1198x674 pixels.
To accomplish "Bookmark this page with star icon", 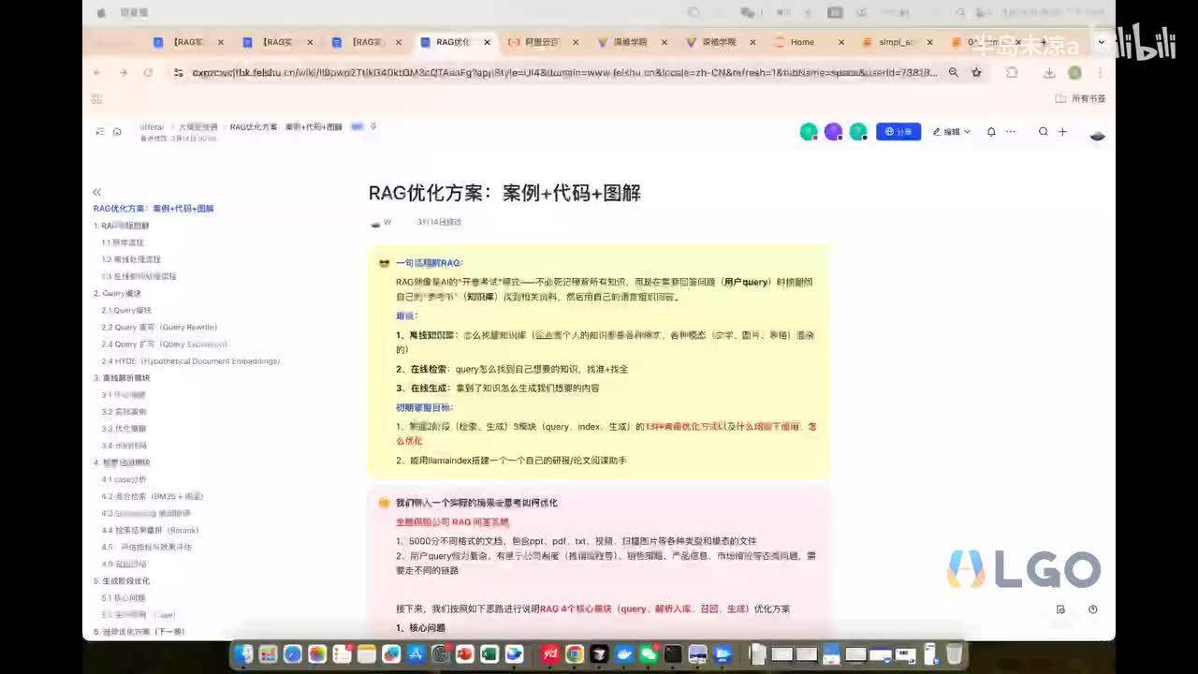I will [976, 72].
